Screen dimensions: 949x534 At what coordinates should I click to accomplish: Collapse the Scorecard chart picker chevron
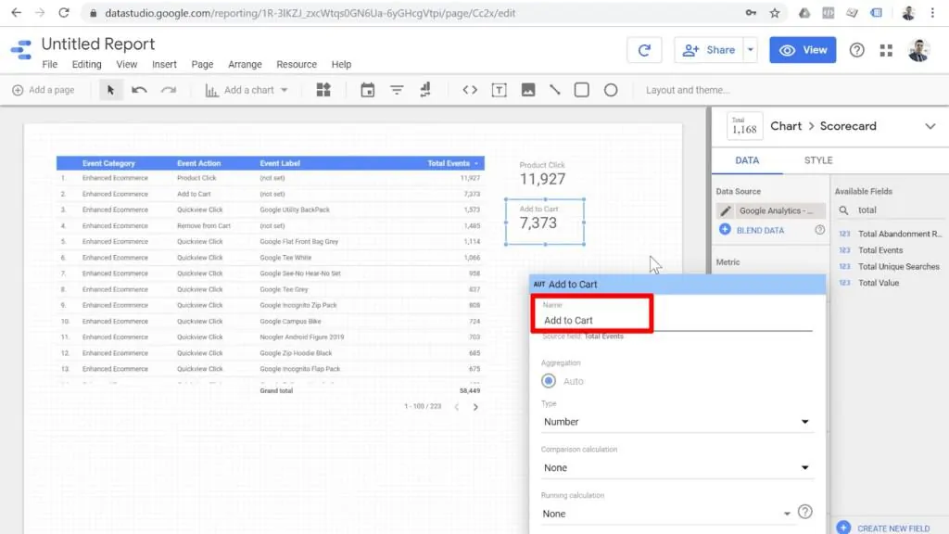tap(931, 125)
